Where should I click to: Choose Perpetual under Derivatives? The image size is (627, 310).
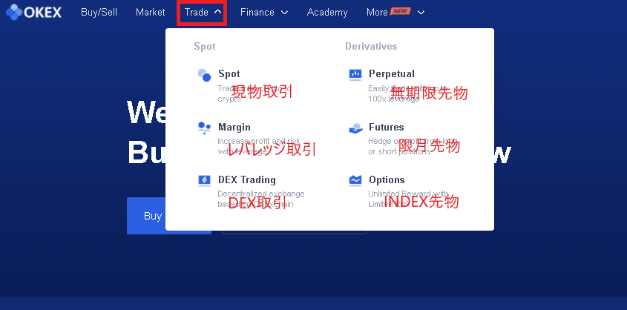click(392, 74)
